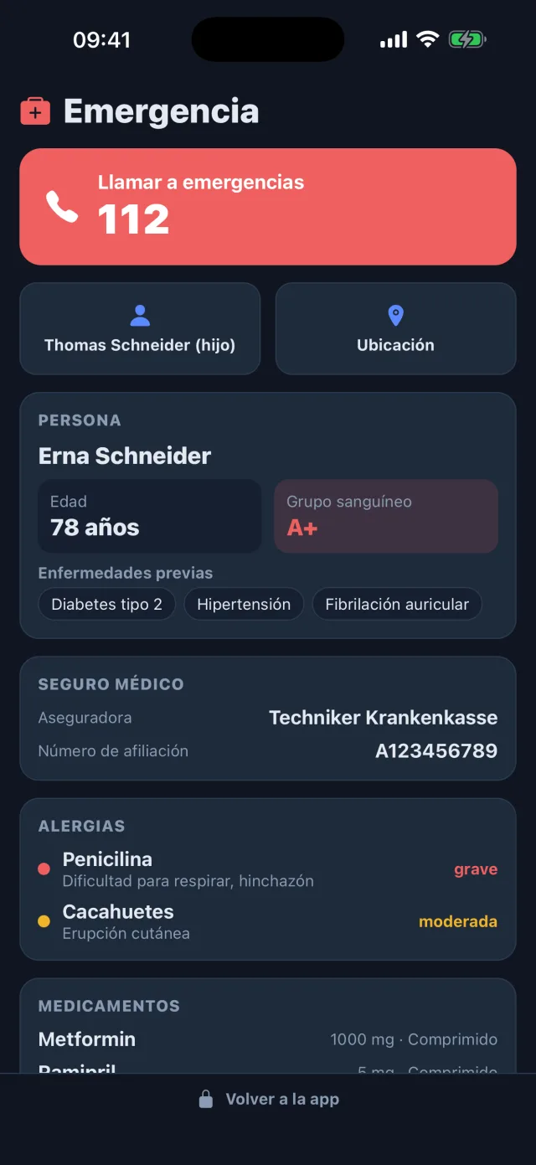Select the Metformin medication row
536x1165 pixels.
[x=268, y=1039]
